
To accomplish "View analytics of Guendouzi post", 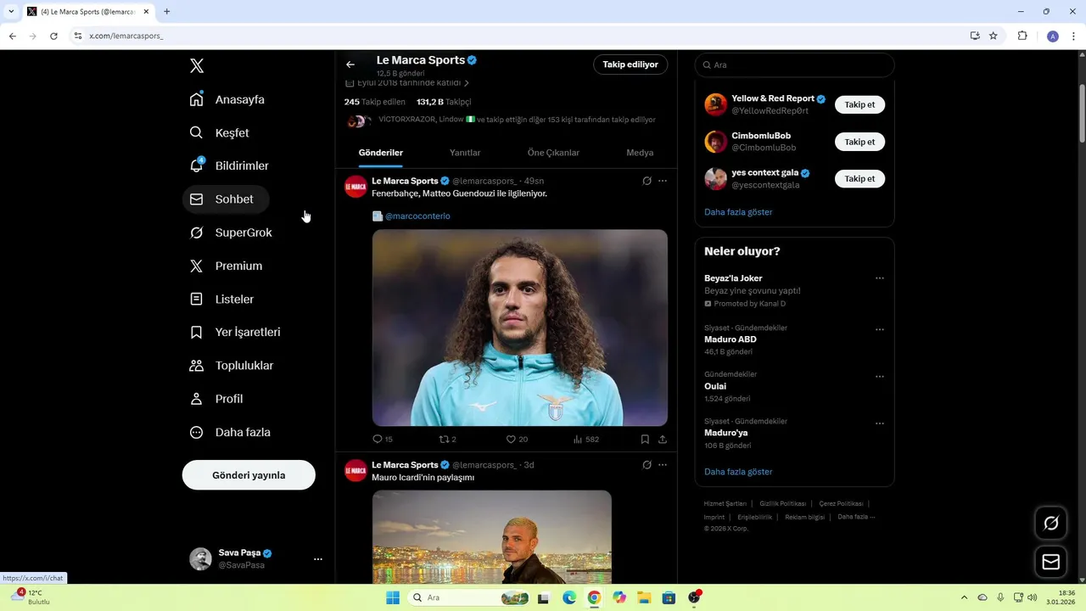I will (586, 440).
